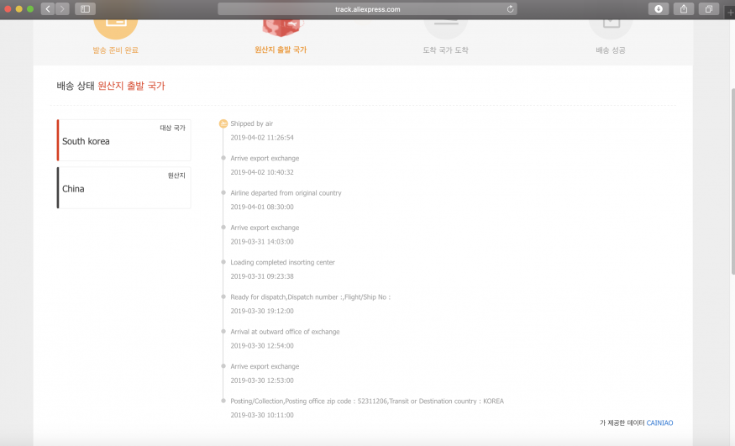Image resolution: width=735 pixels, height=446 pixels.
Task: Click timestamp 2019-03-31 14:03:00
Action: pos(262,242)
